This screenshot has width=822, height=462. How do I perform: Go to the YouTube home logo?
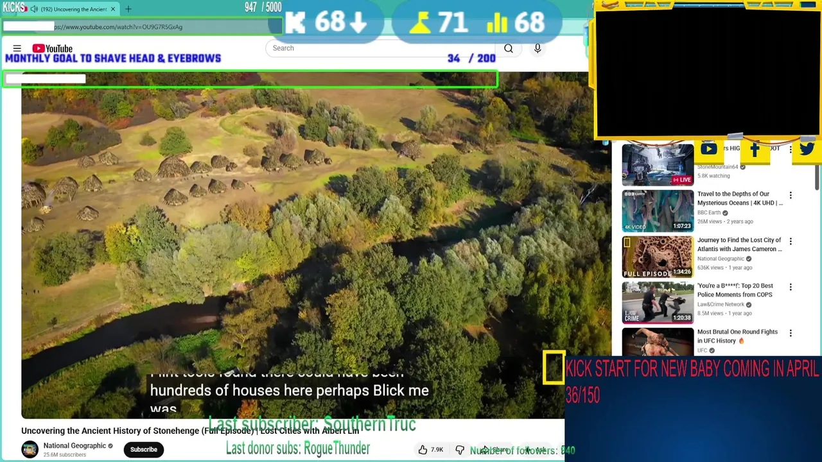click(53, 48)
